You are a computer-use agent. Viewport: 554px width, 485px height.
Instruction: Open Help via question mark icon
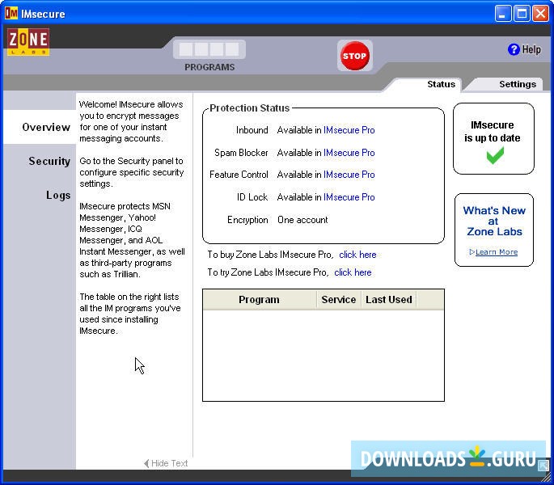click(514, 49)
